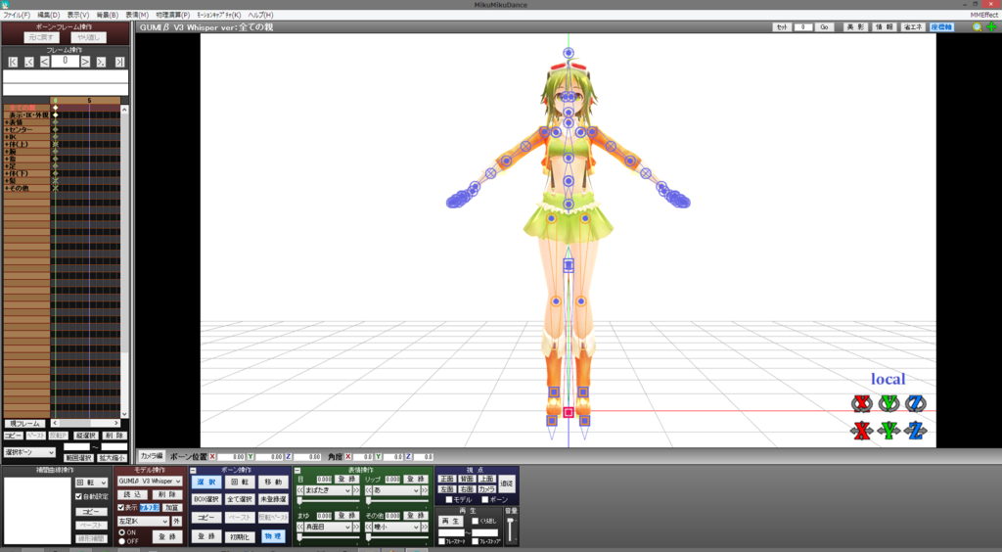Click the 読込 model load button
Screen dimensions: 1002x552
click(x=133, y=494)
